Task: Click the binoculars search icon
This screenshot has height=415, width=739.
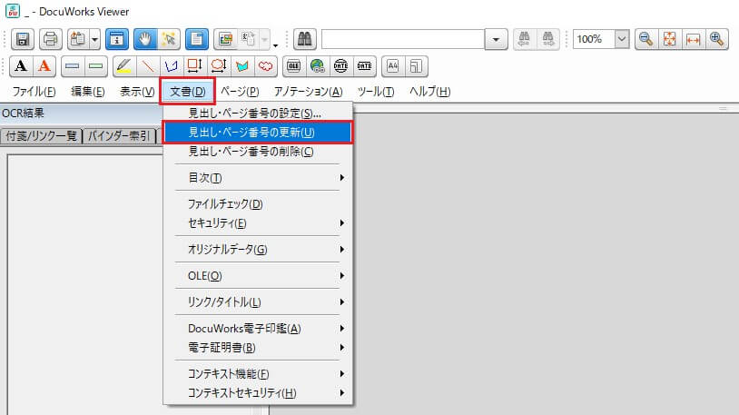Action: point(304,39)
